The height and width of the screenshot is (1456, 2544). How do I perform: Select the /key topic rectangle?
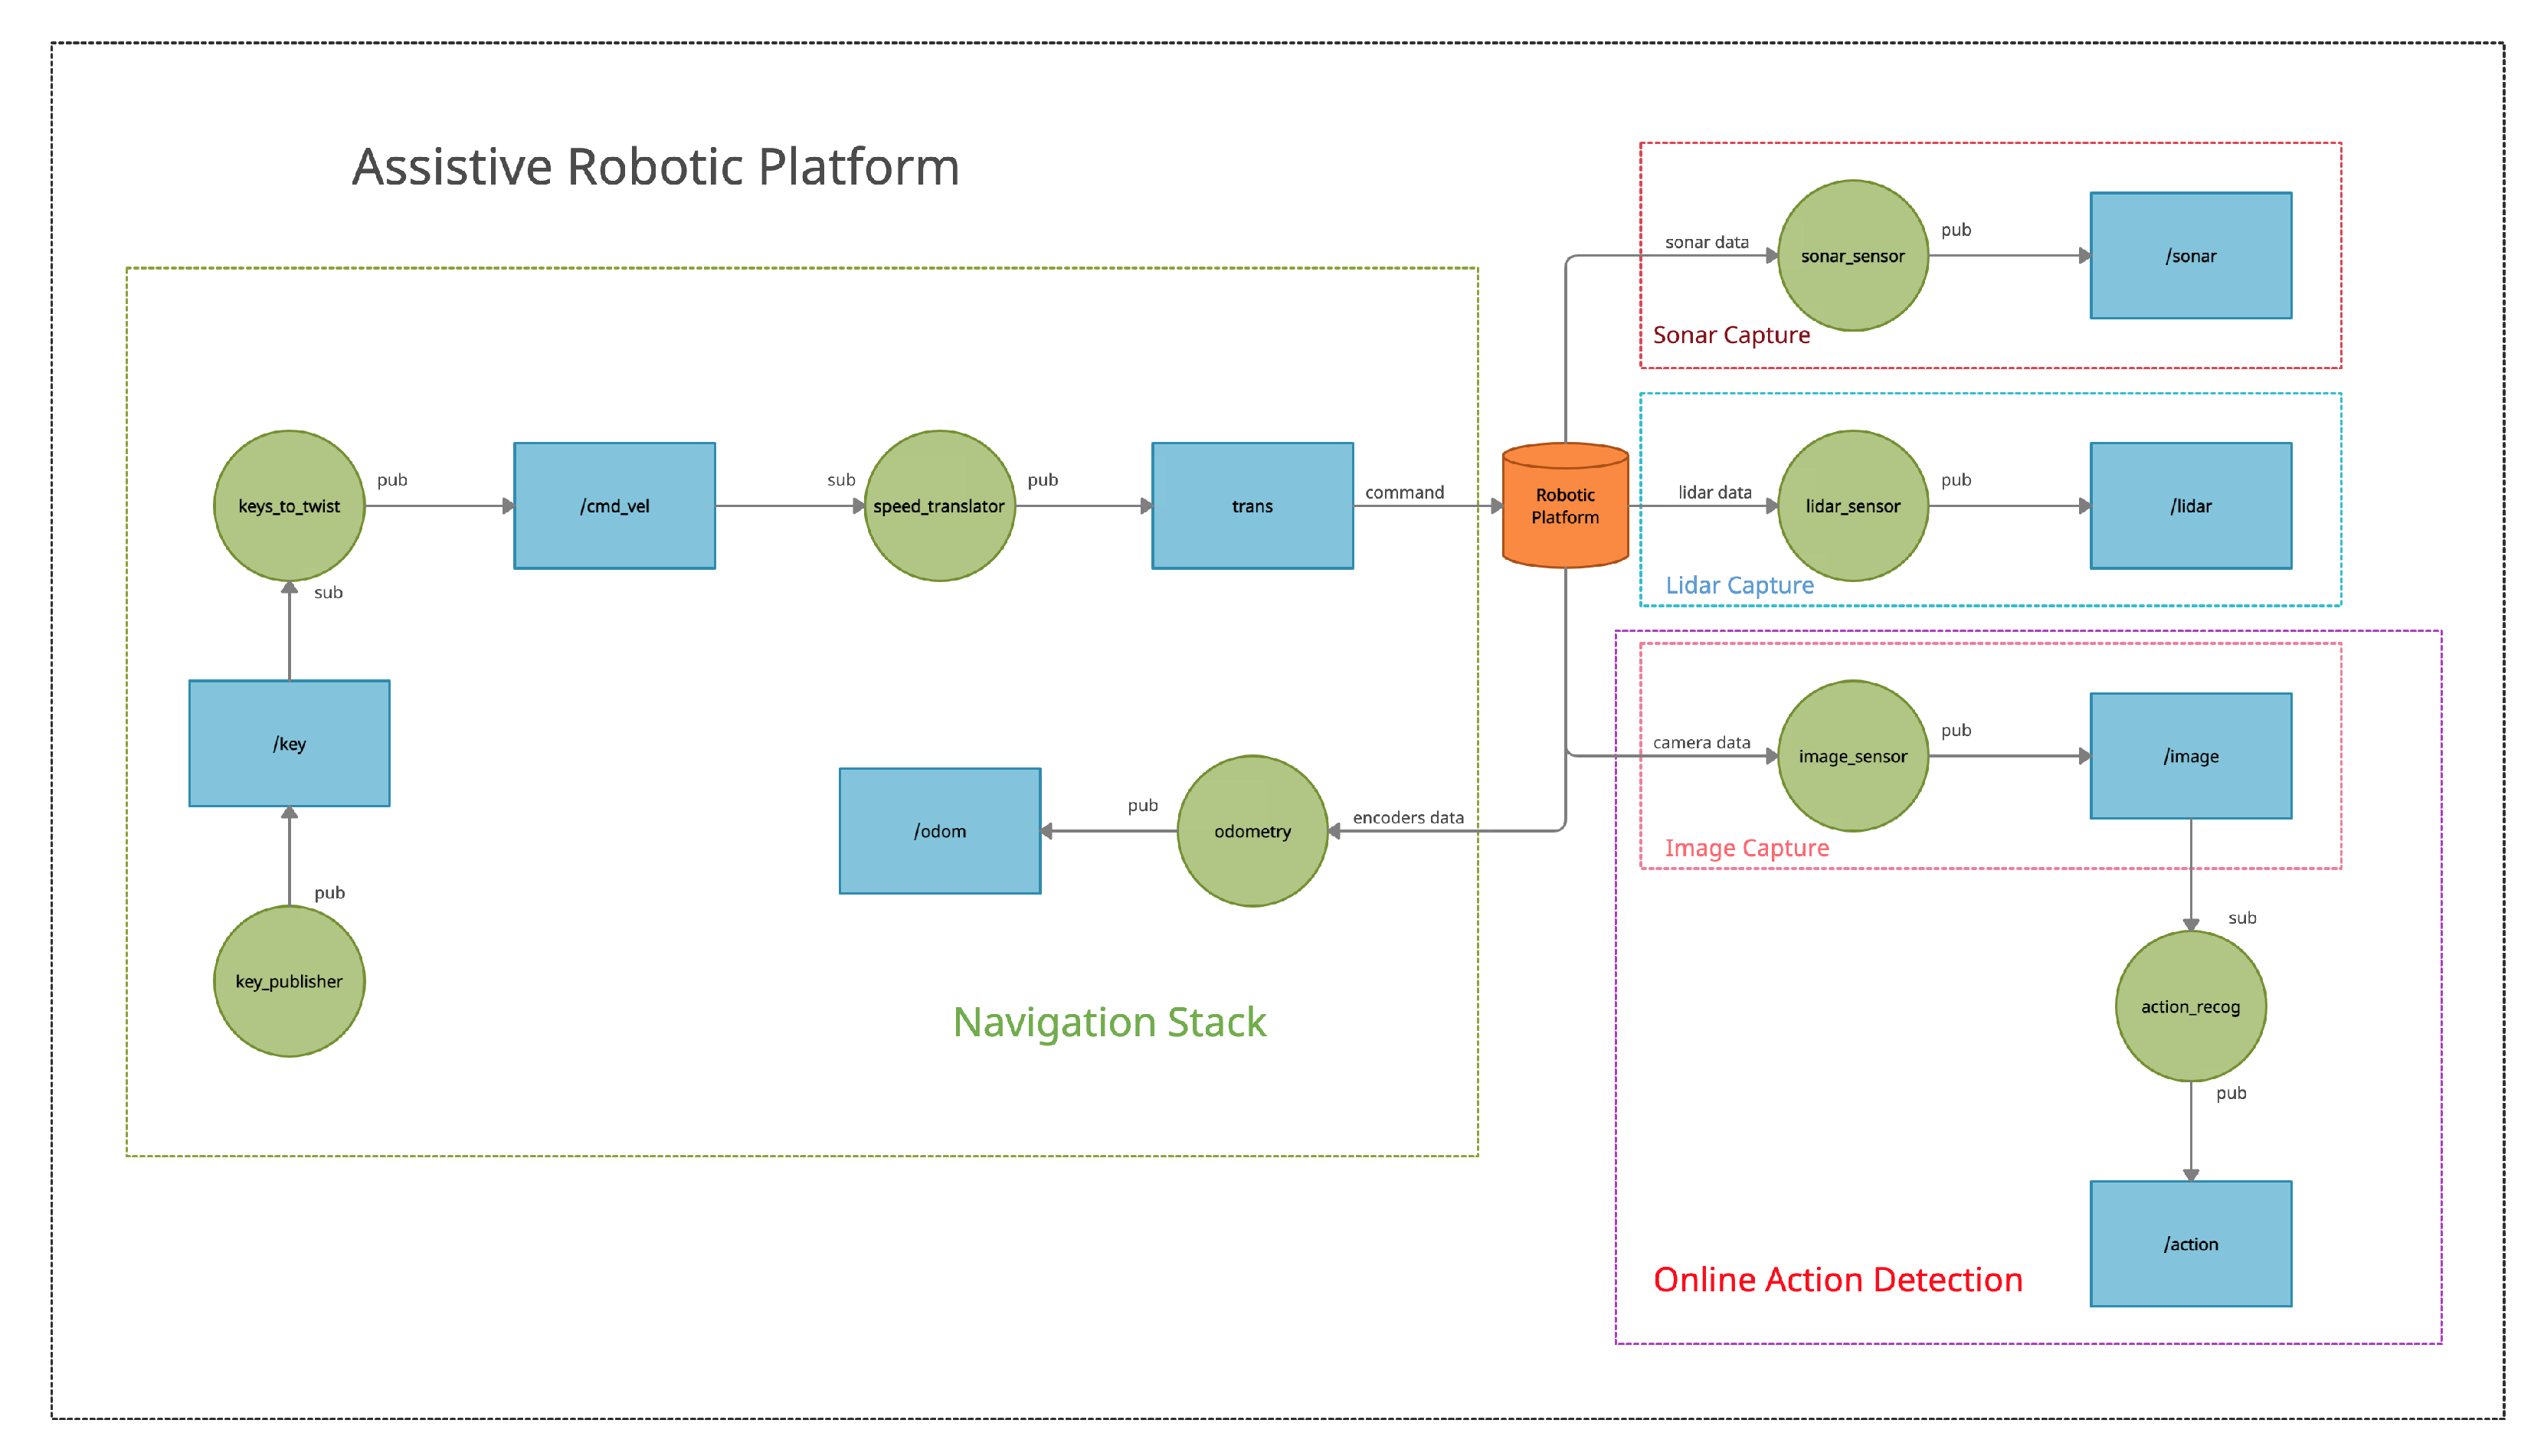pos(289,744)
